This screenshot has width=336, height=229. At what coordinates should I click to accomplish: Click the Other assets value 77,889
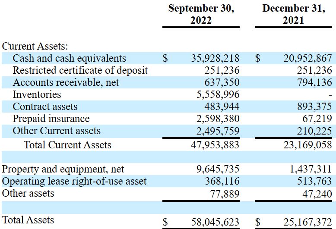click(225, 194)
